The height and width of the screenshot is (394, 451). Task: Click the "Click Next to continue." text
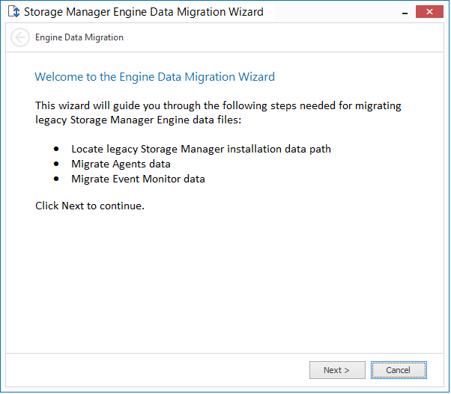[90, 206]
